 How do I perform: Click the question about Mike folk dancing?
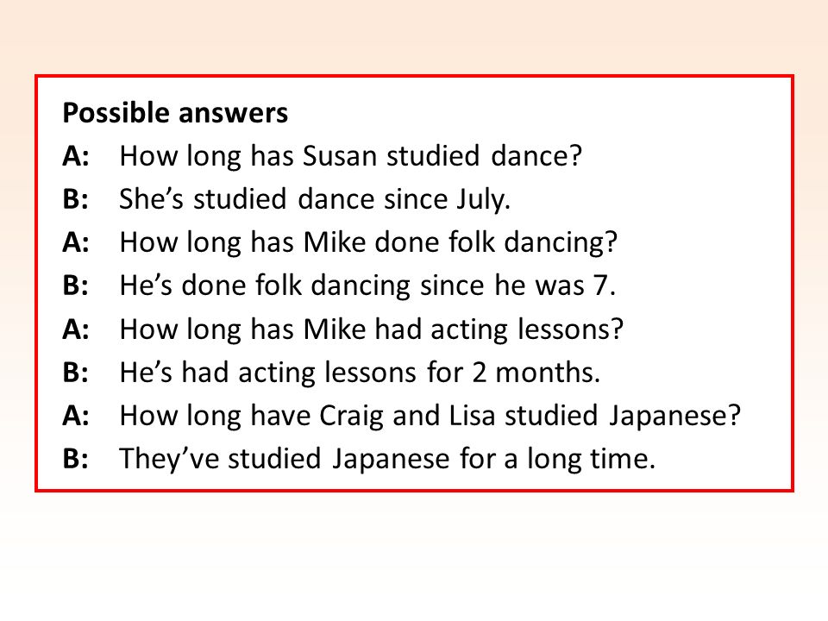(368, 243)
